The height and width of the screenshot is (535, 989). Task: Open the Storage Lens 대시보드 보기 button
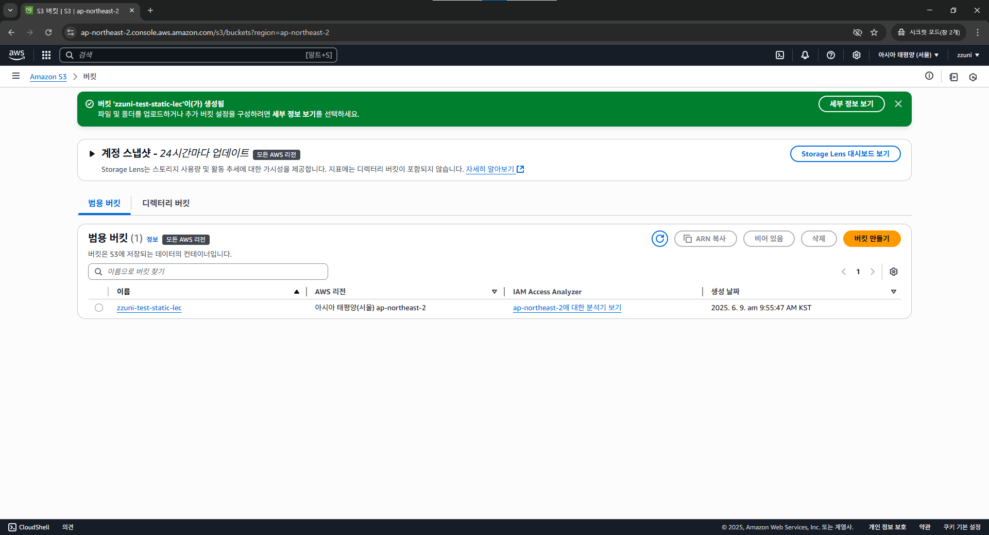pos(845,154)
